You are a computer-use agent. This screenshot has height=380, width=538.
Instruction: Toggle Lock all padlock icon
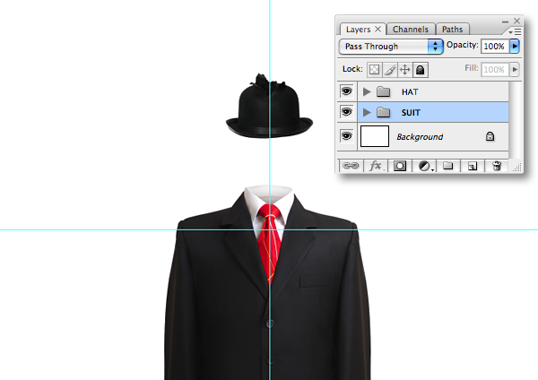click(421, 70)
